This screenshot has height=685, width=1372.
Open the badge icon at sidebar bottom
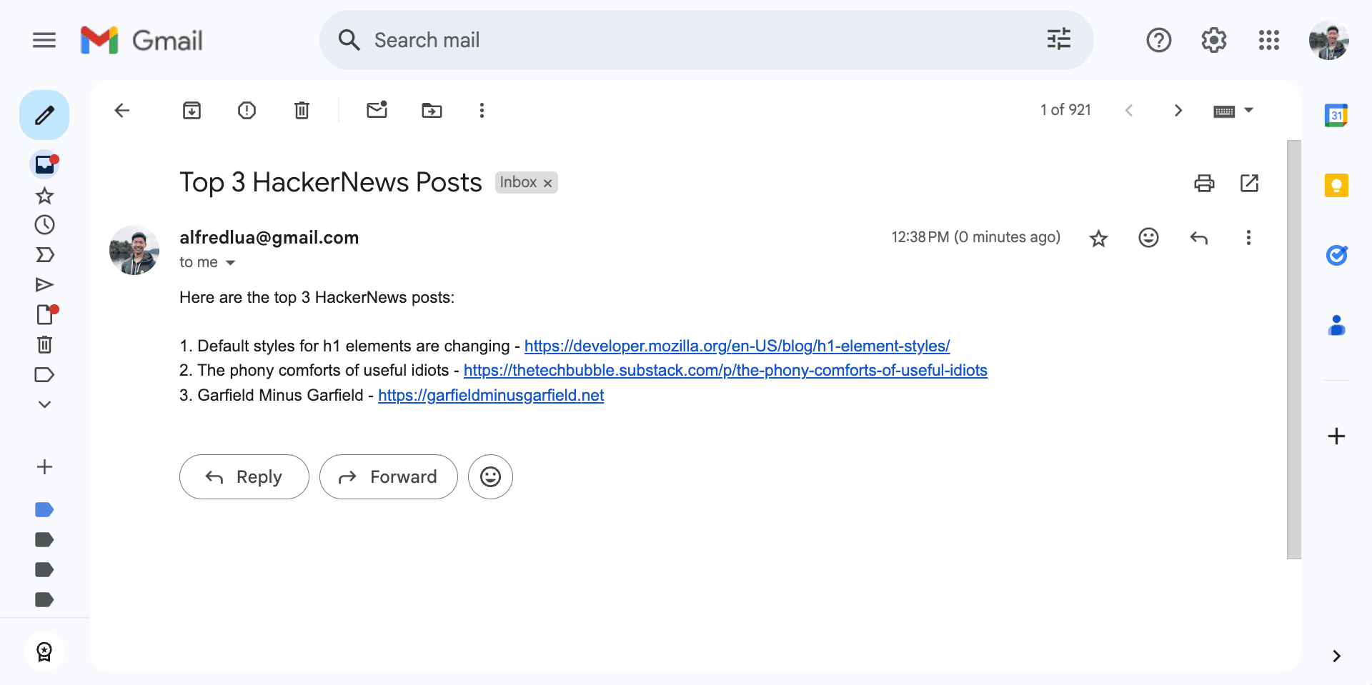(44, 651)
